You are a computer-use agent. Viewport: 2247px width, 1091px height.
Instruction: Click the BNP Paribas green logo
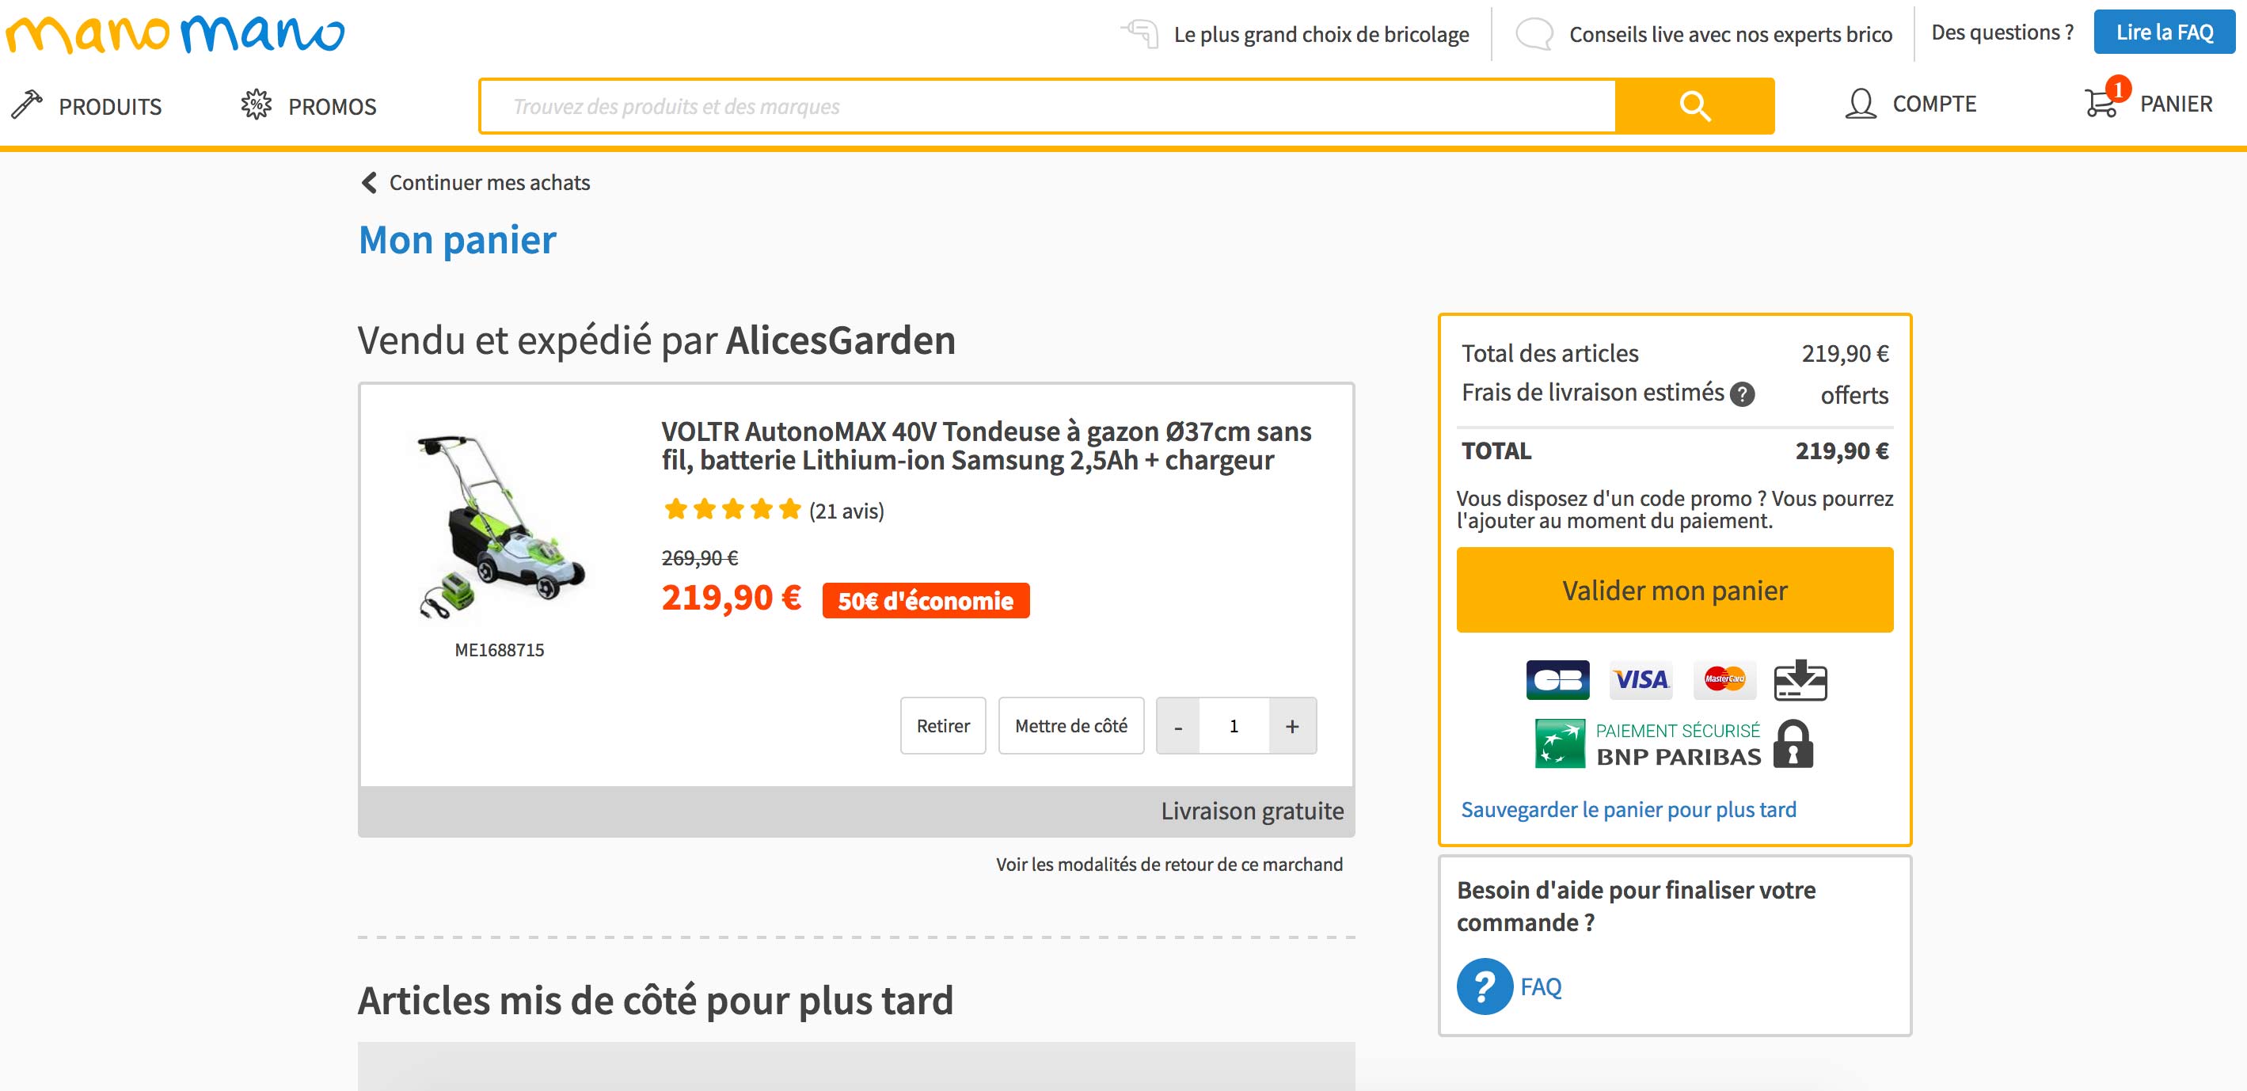coord(1560,744)
